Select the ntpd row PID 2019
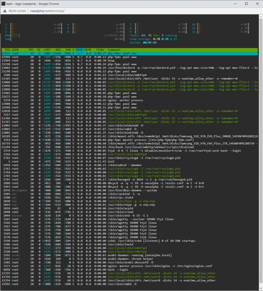 tap(129, 205)
